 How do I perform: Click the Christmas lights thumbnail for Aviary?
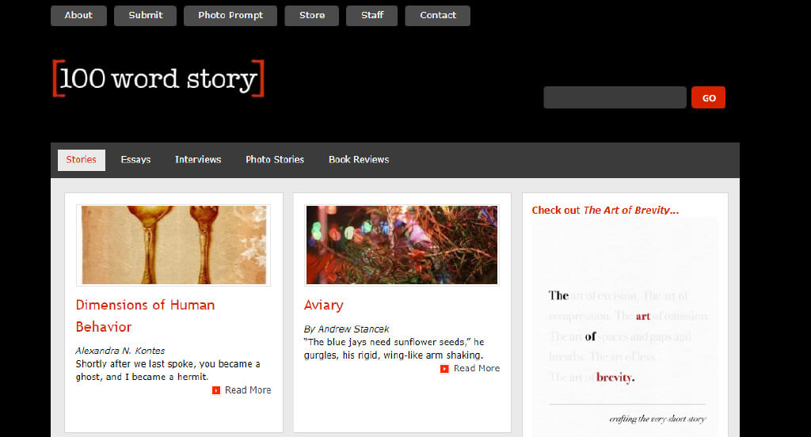[402, 245]
